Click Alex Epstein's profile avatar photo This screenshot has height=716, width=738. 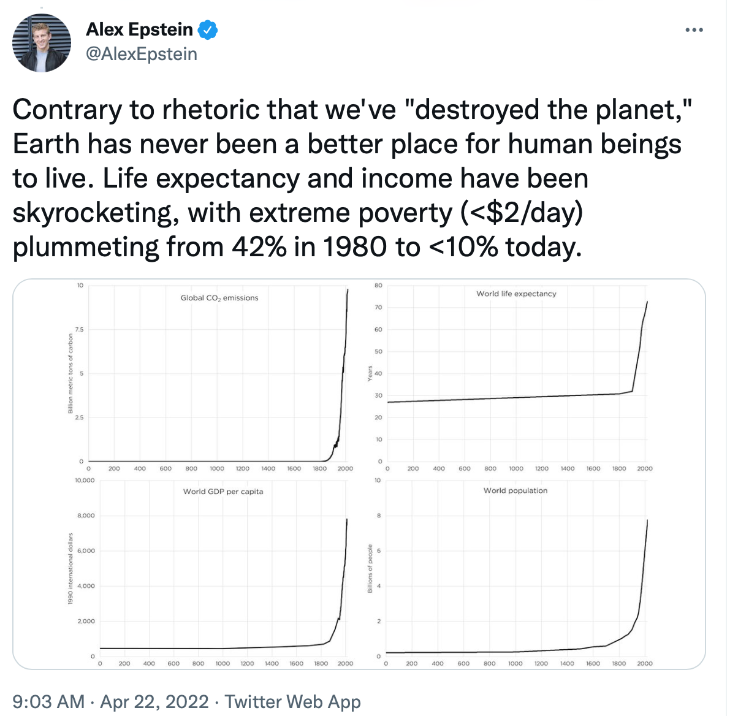pyautogui.click(x=42, y=43)
